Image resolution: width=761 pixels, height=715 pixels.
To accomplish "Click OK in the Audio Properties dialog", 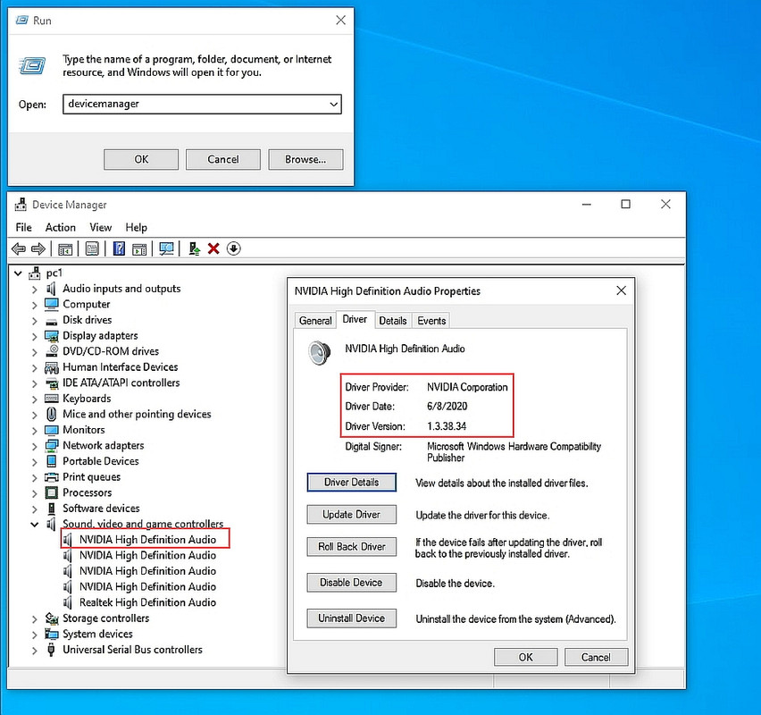I will 525,657.
